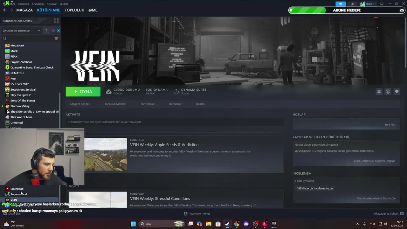Add VEIN to favorites heart icon
Image resolution: width=407 pixels, height=229 pixels.
397,92
